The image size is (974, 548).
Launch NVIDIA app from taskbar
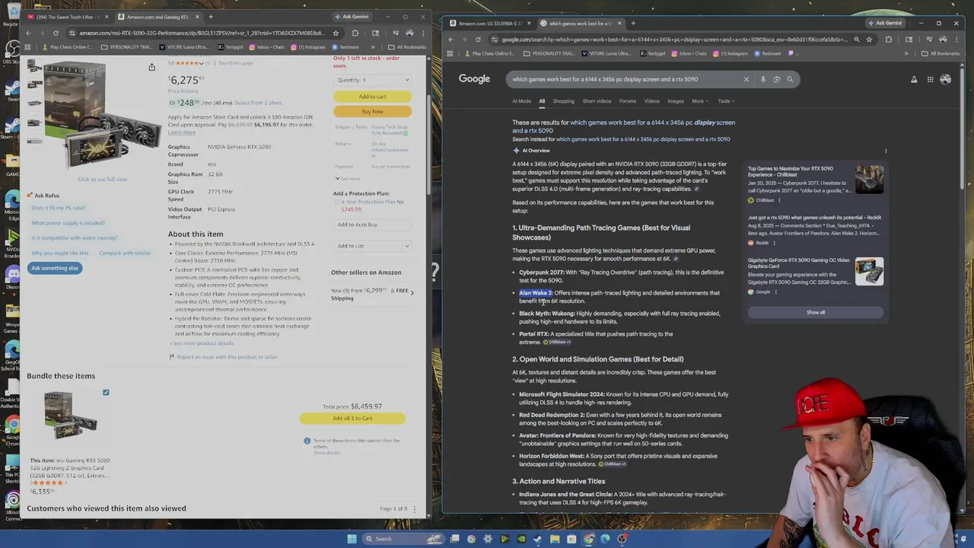click(521, 539)
